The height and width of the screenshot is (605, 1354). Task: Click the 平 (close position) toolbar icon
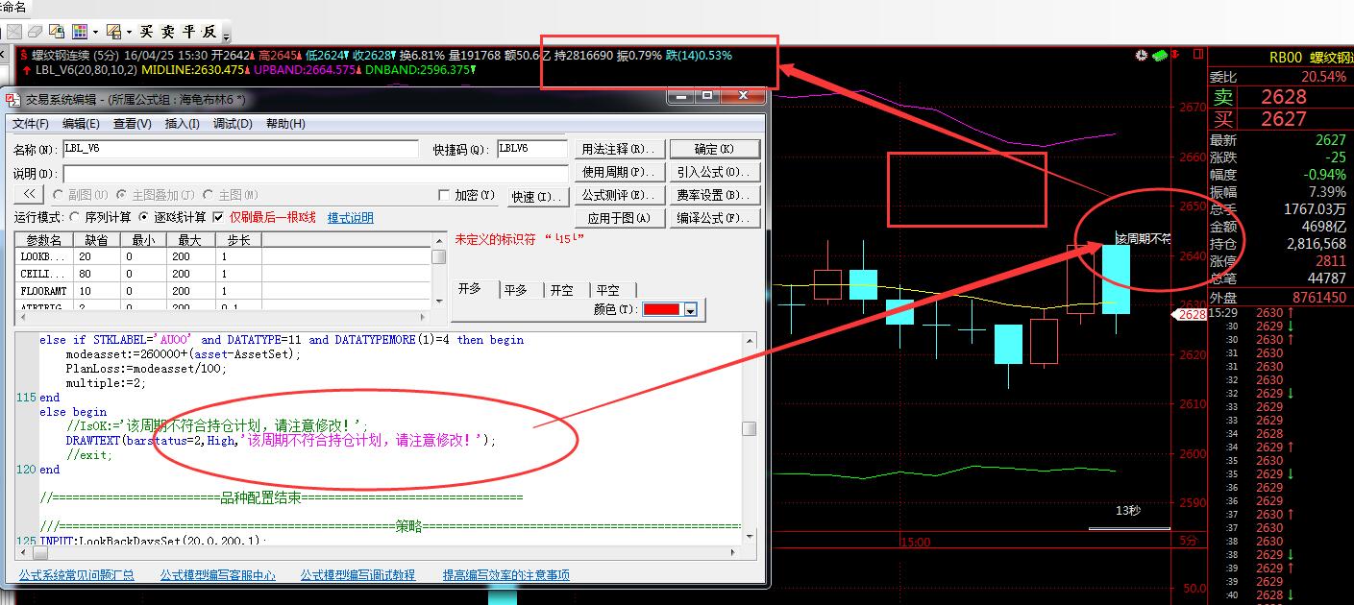point(187,32)
